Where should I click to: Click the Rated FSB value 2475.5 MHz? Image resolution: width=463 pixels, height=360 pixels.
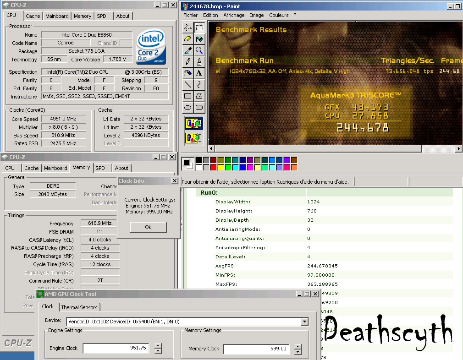pos(63,143)
